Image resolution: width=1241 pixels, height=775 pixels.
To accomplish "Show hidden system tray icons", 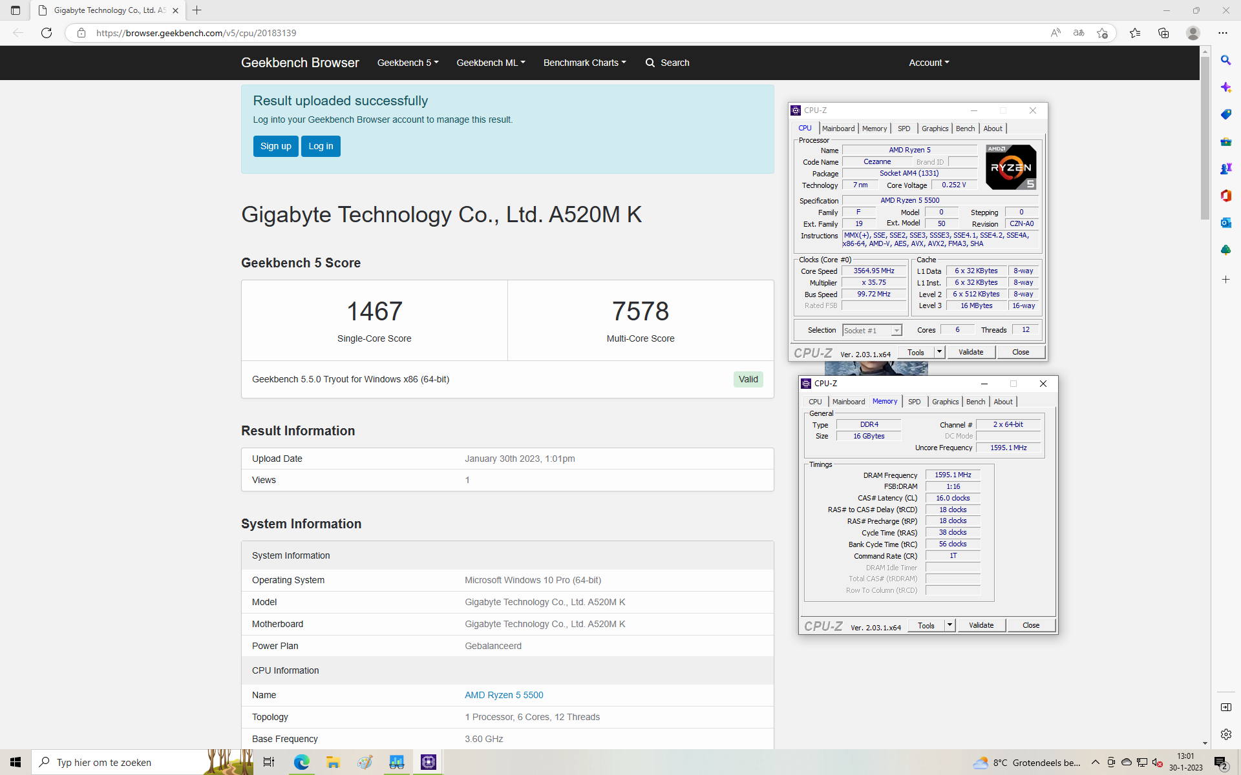I will 1095,762.
